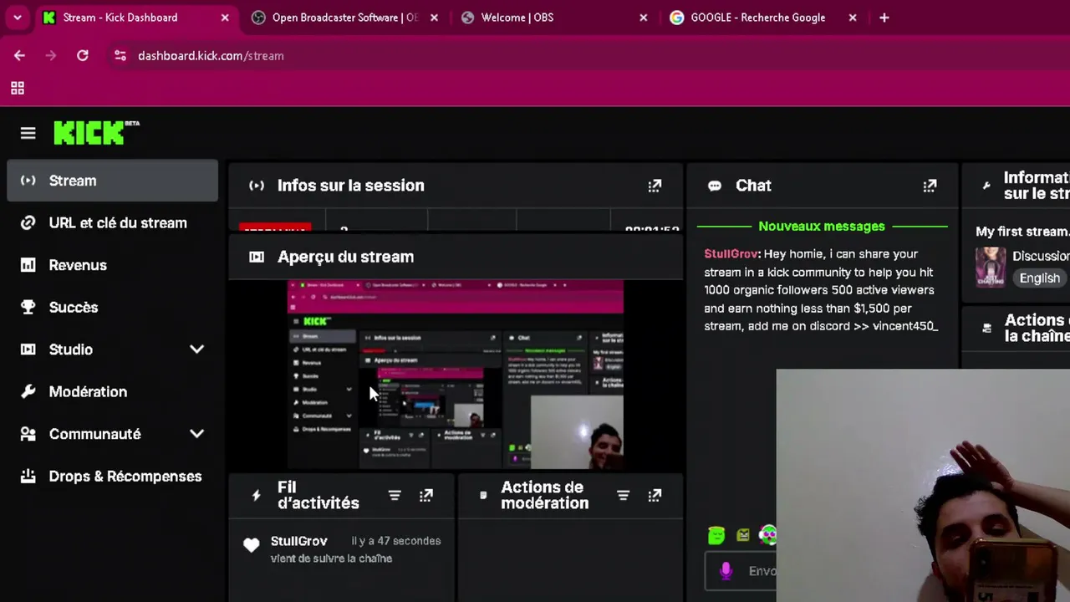Expand the Communauté submenu chevron
1070x602 pixels.
tap(196, 434)
